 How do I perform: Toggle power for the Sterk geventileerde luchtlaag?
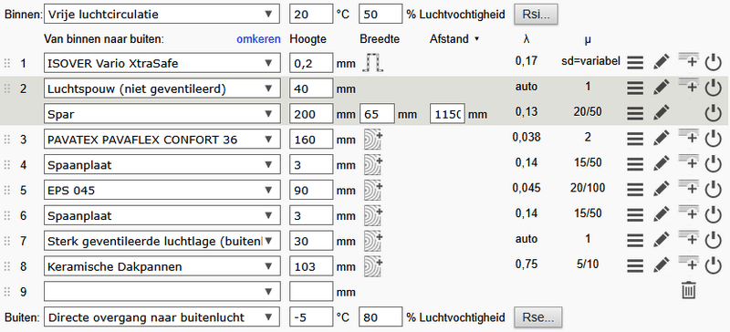click(713, 240)
